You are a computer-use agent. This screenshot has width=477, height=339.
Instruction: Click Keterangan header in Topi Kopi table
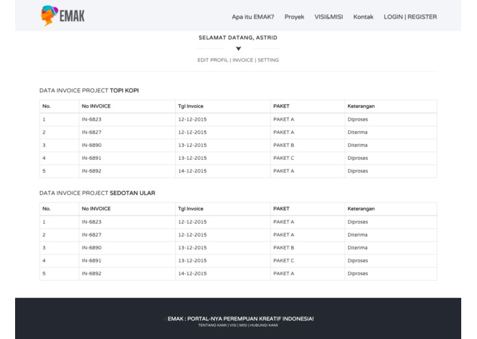click(x=361, y=106)
